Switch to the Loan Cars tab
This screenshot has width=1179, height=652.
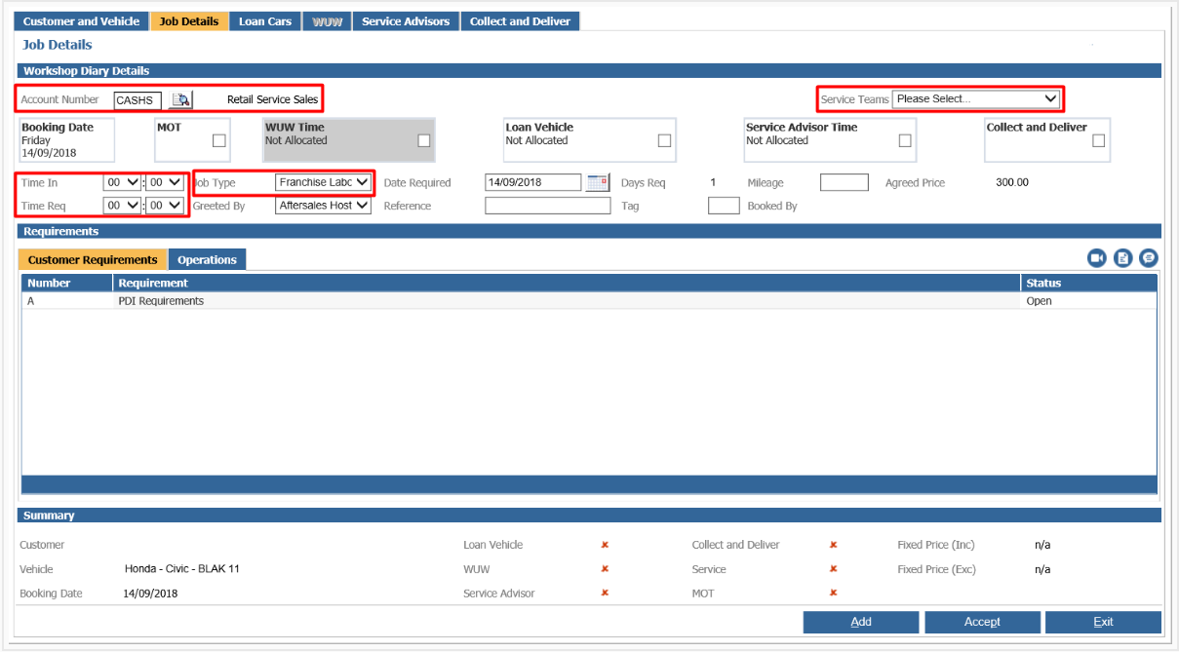(264, 19)
